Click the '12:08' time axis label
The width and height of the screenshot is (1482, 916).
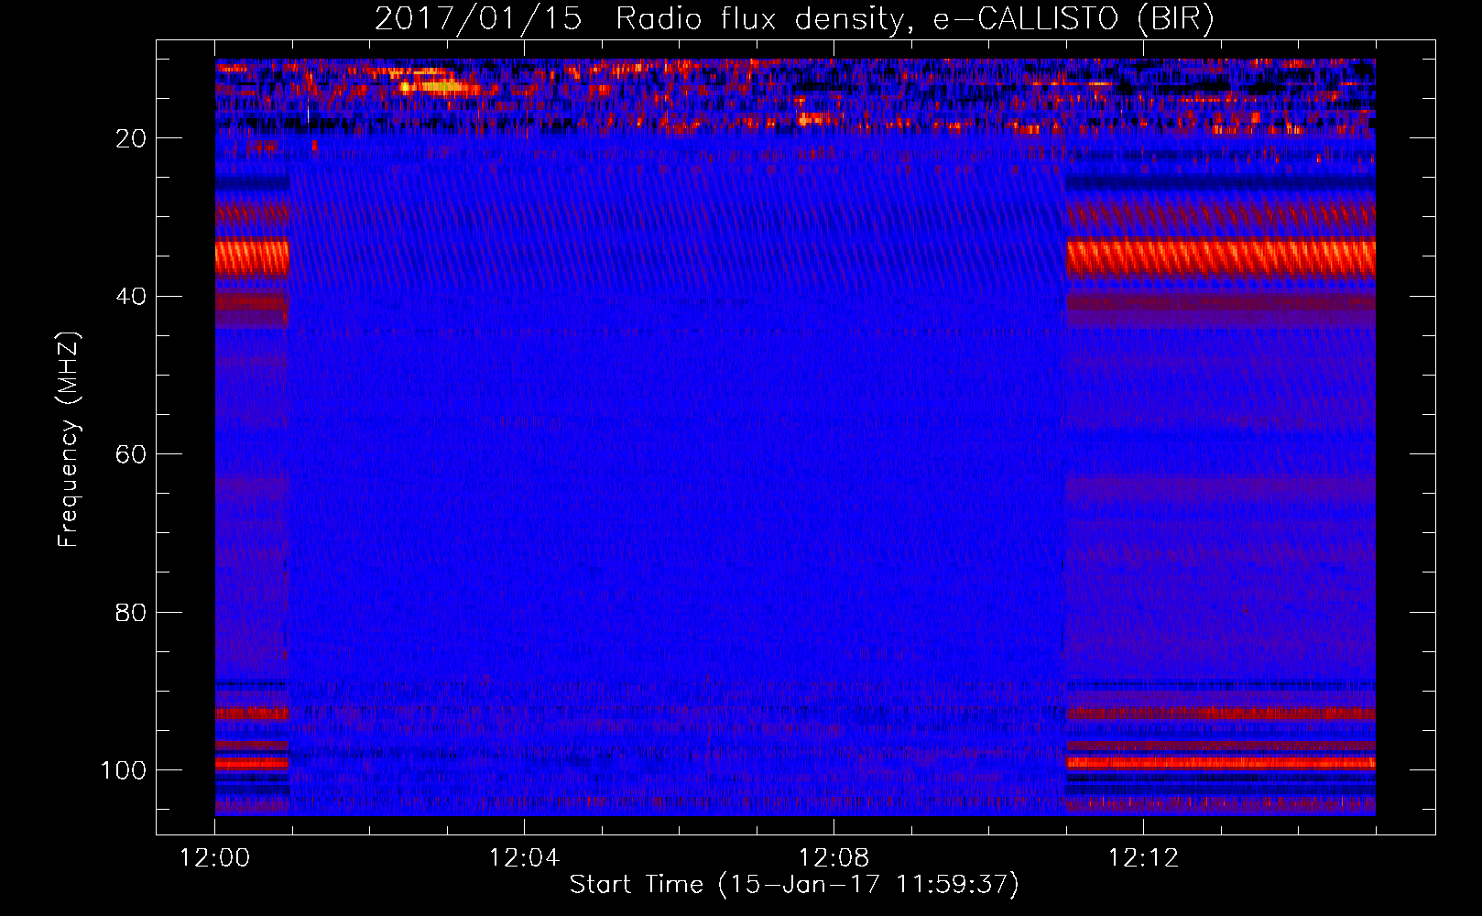[834, 858]
